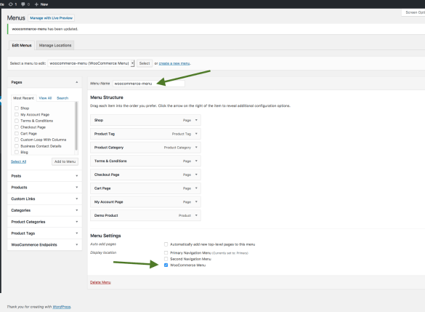Click the Pages list scrollbar

(x=76, y=126)
